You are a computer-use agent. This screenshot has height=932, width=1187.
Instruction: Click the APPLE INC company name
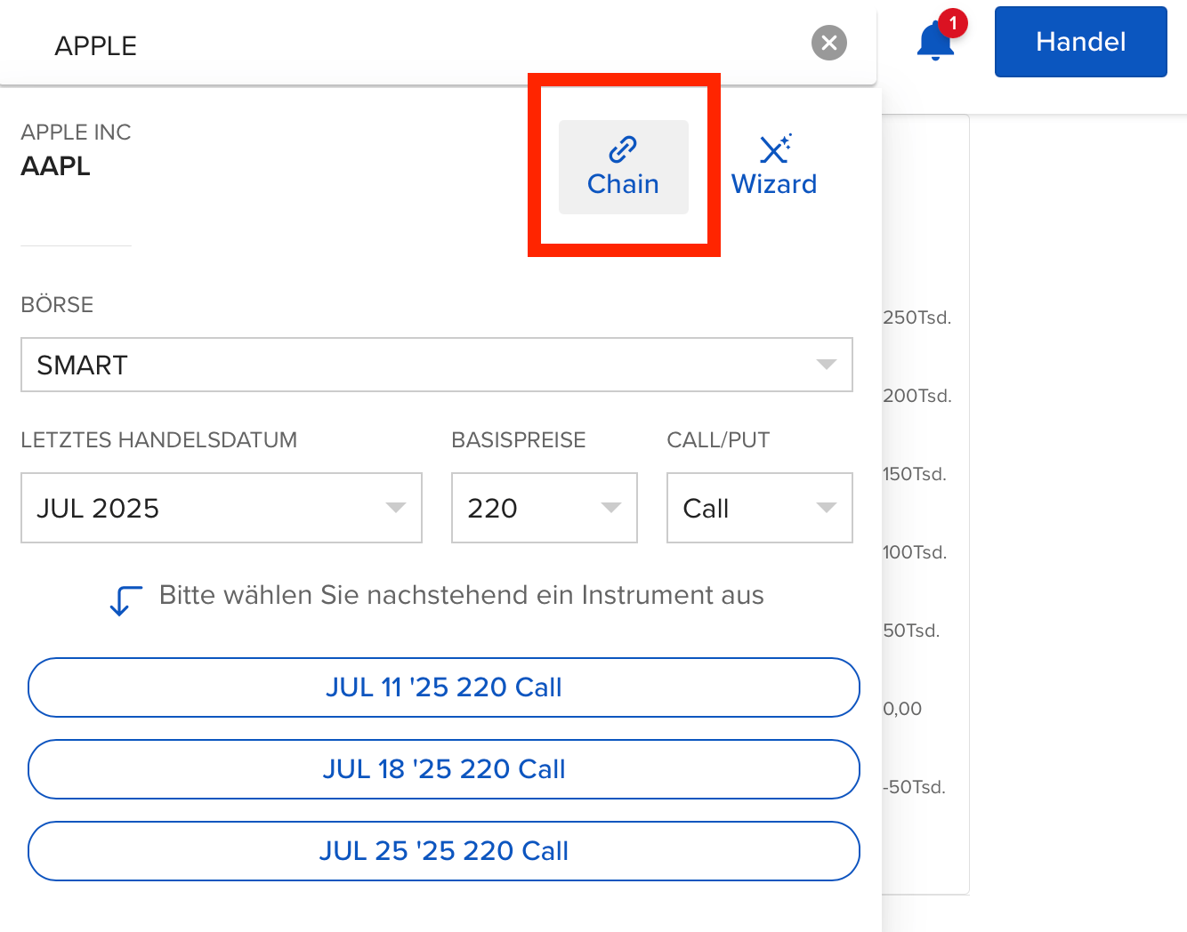pos(76,133)
